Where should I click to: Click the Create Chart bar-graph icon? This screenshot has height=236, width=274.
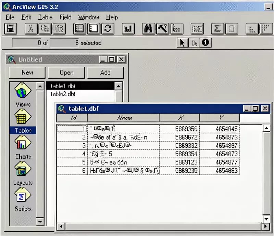(128, 29)
